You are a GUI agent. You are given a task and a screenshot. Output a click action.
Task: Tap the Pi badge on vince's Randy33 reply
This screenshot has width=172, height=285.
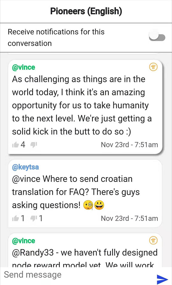[153, 240]
